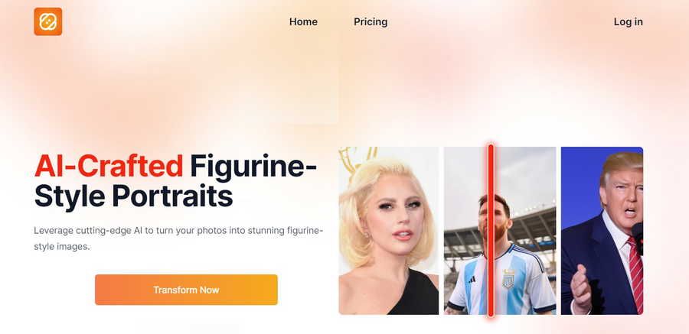Select the blonde woman portrait thumbnail

coord(388,231)
